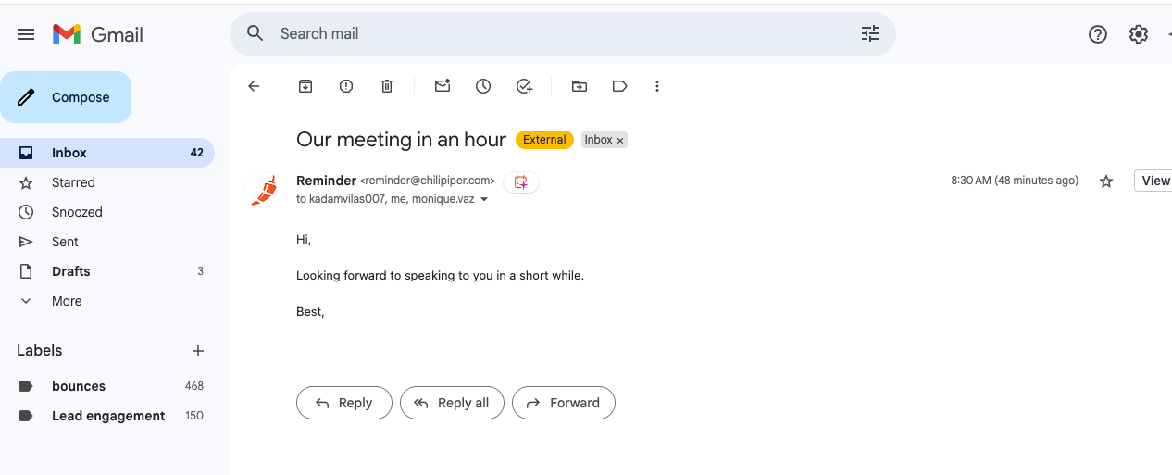
Task: Click the Reply all button
Action: click(452, 403)
